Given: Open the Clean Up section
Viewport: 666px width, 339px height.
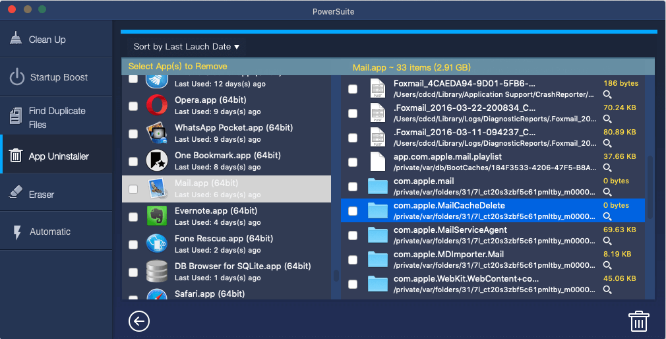Looking at the screenshot, I should click(56, 39).
